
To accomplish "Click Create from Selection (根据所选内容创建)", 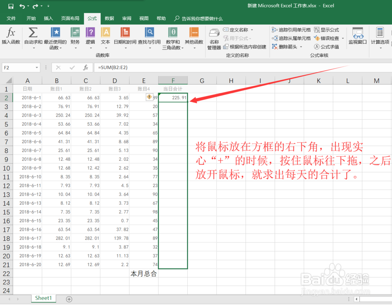I will click(245, 47).
